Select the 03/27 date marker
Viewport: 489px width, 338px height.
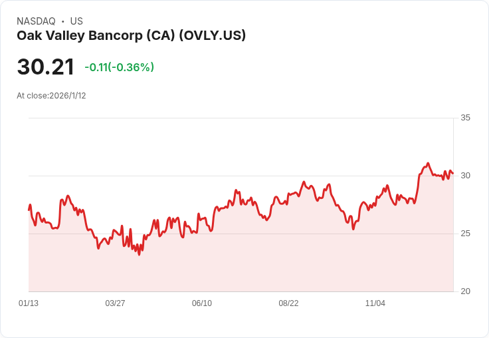pyautogui.click(x=115, y=303)
